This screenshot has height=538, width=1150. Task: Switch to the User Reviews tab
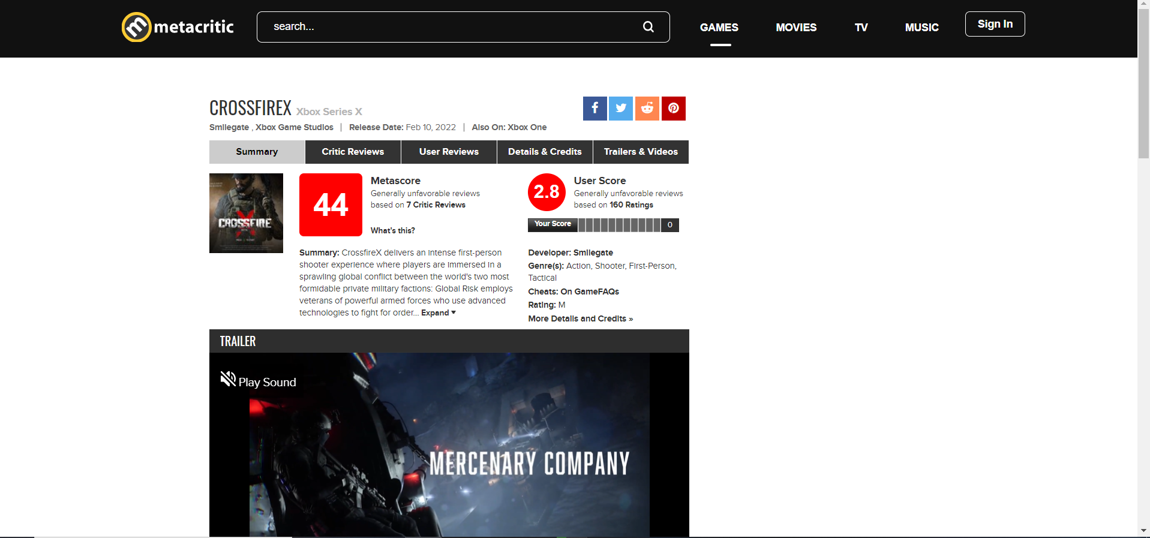449,152
